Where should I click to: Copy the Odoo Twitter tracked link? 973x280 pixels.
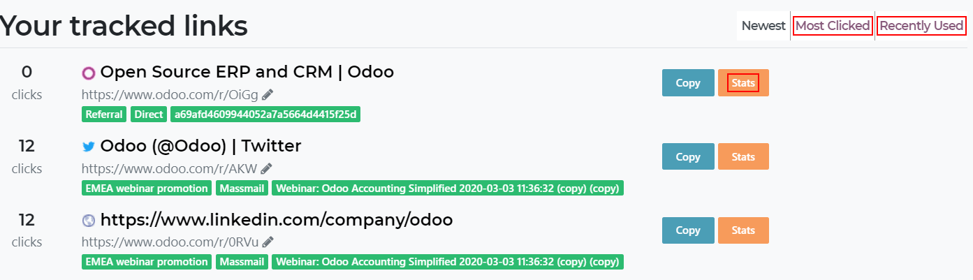pyautogui.click(x=688, y=156)
